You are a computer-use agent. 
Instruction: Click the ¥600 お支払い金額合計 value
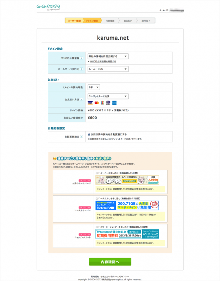(92, 118)
